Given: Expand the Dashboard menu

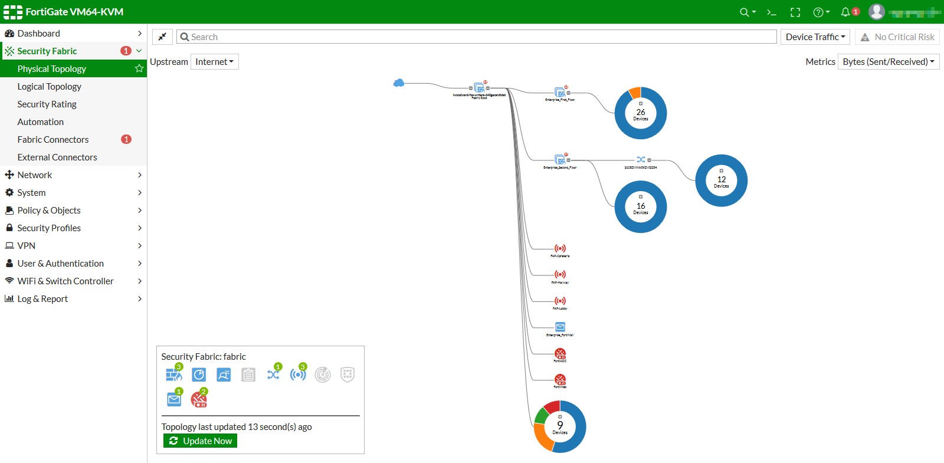Looking at the screenshot, I should (73, 33).
